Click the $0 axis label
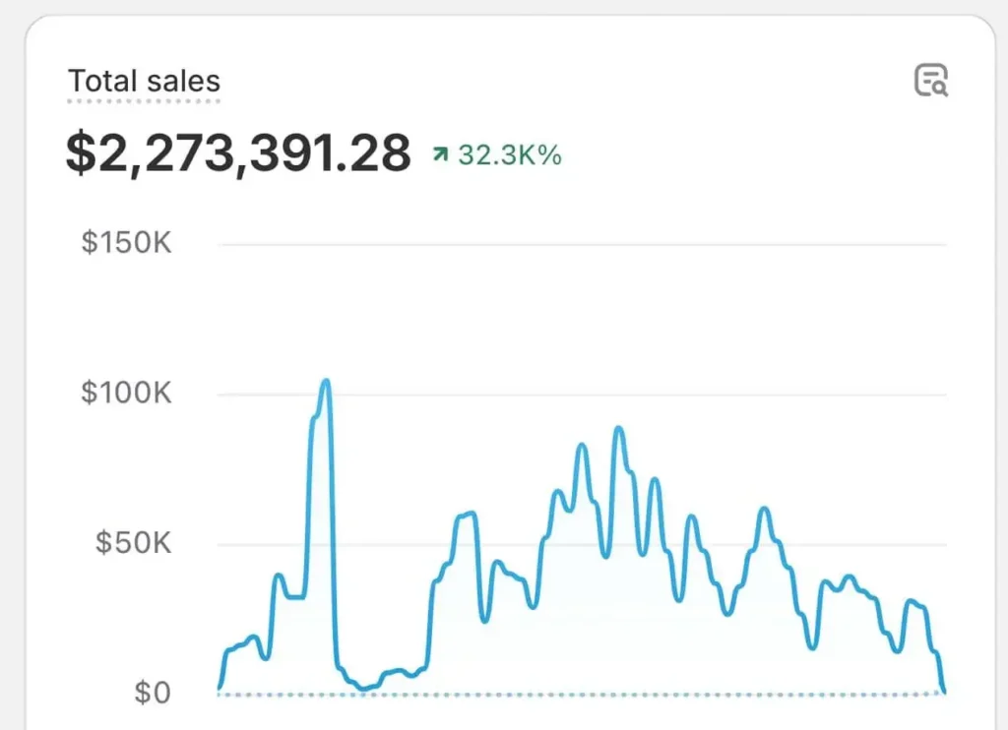This screenshot has width=1008, height=730. [152, 694]
